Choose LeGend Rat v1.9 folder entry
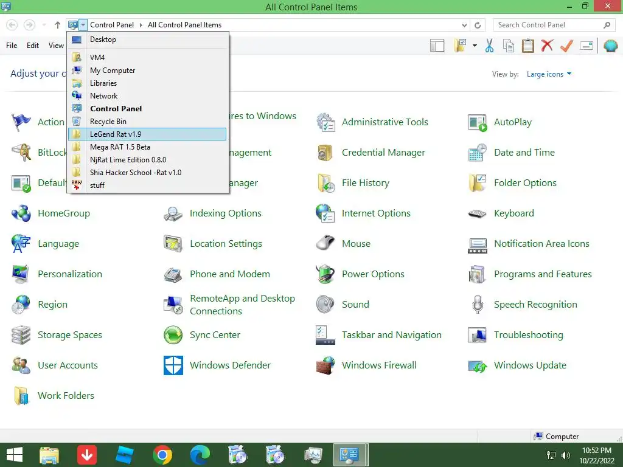Viewport: 623px width, 467px height. 147,134
